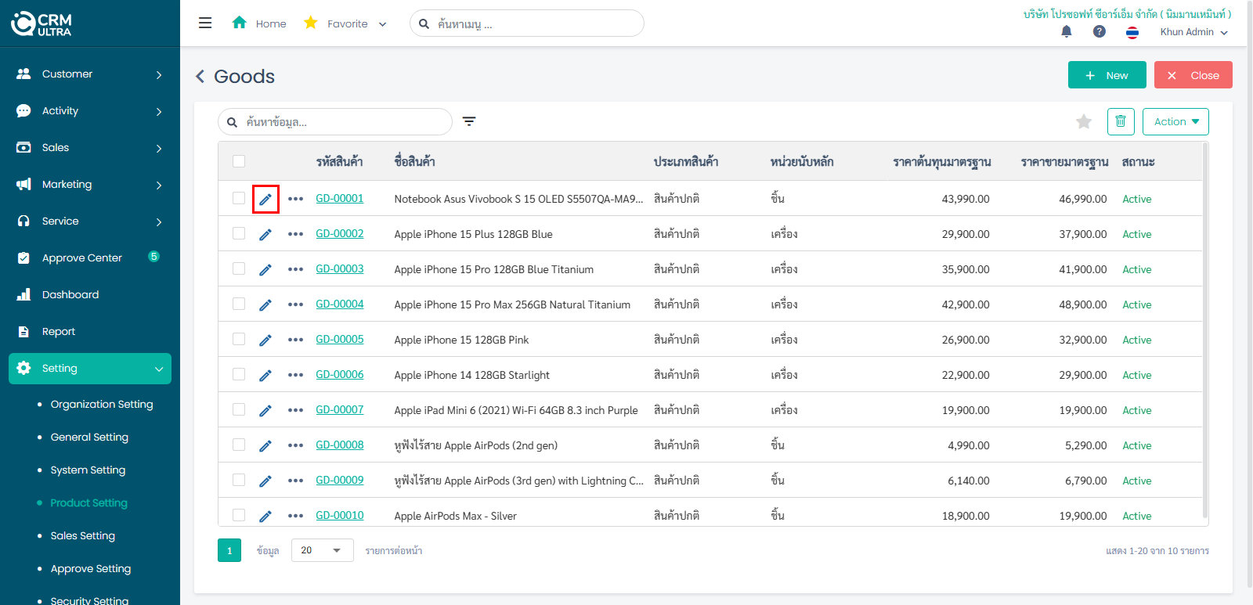Open the Action dropdown button
1253x605 pixels.
[x=1175, y=121]
